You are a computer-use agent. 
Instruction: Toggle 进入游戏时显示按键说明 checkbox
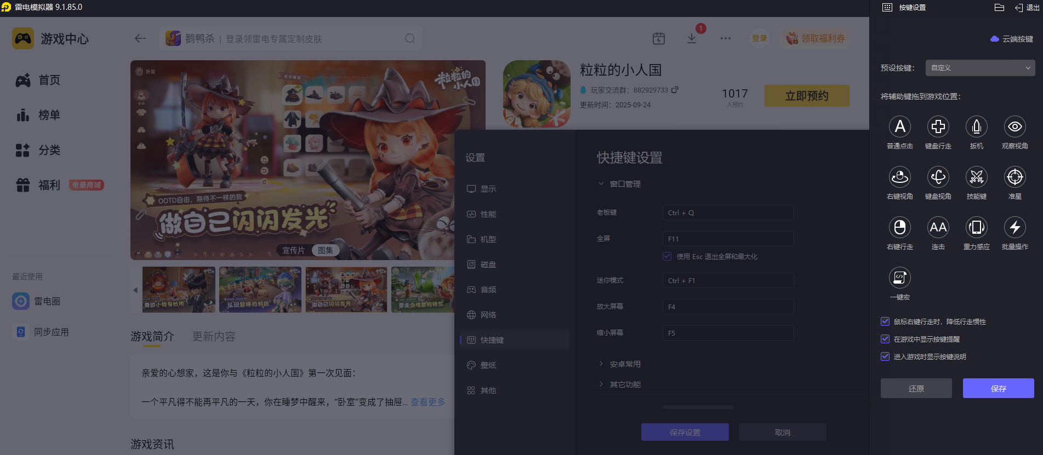(885, 356)
